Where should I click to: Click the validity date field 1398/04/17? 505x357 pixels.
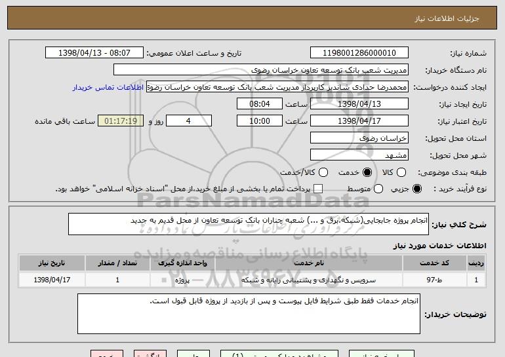[x=359, y=121]
